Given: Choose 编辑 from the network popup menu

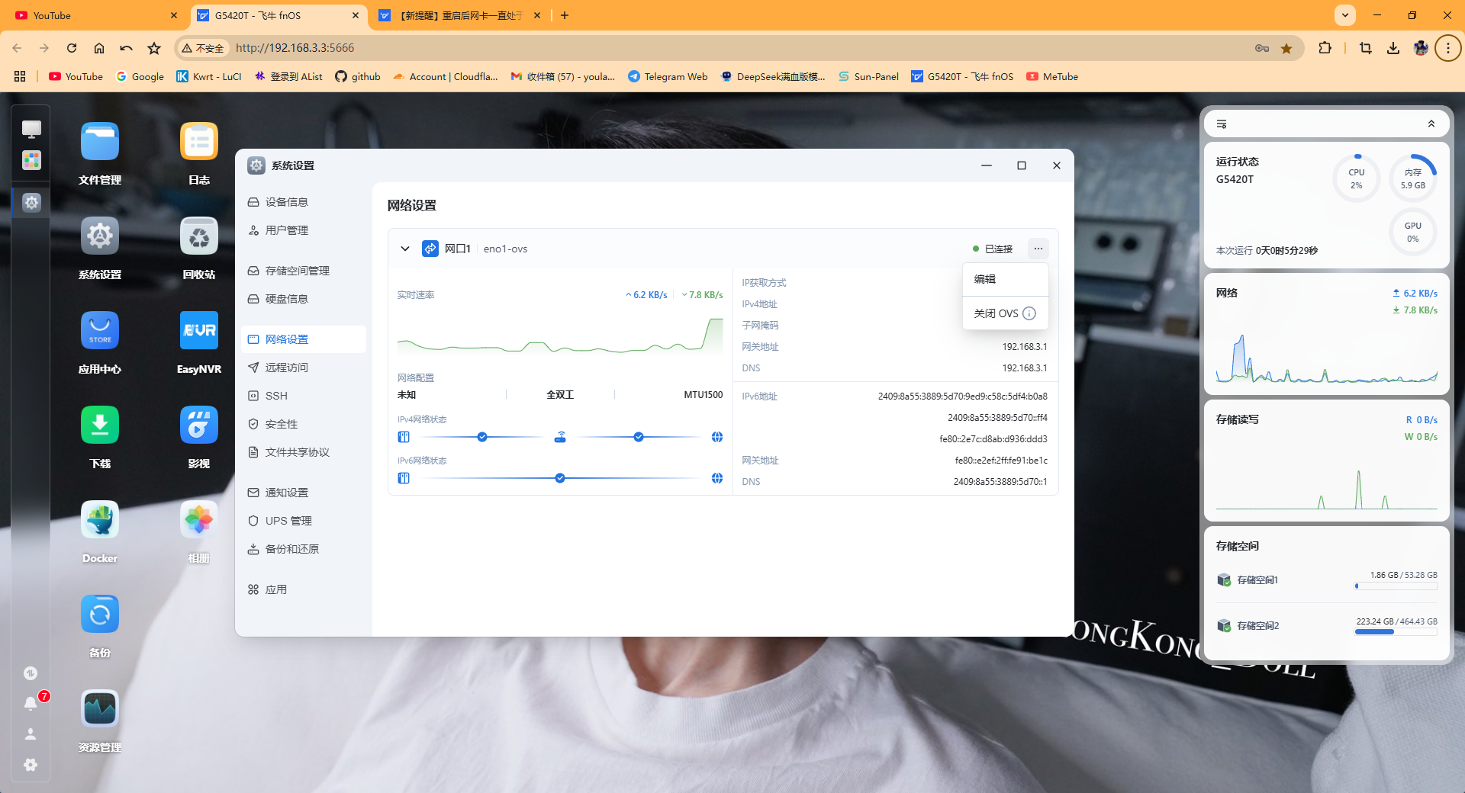Looking at the screenshot, I should pyautogui.click(x=1006, y=279).
